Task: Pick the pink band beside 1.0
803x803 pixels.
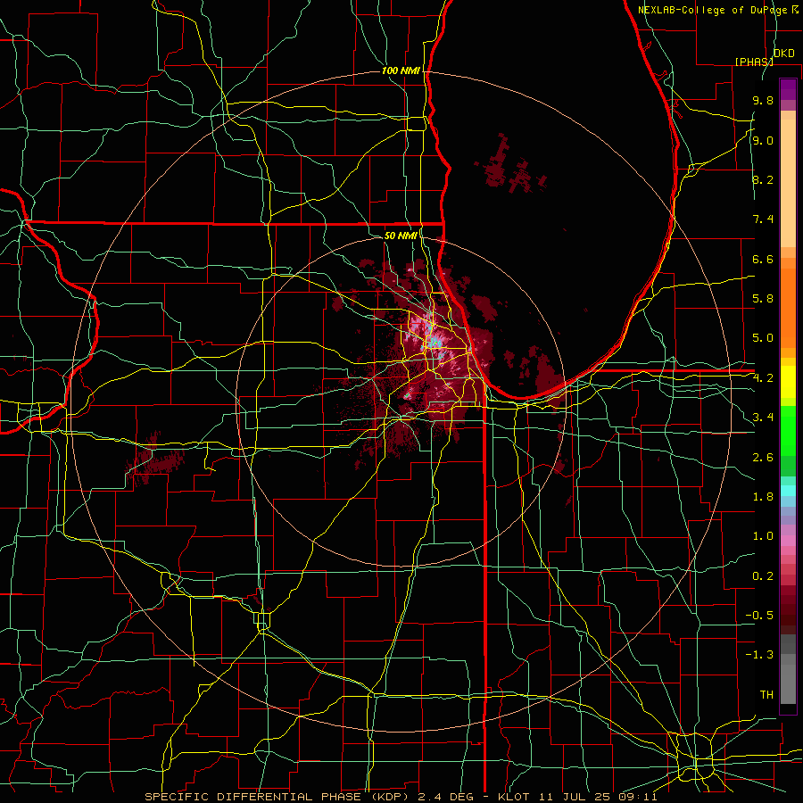Action: 788,541
